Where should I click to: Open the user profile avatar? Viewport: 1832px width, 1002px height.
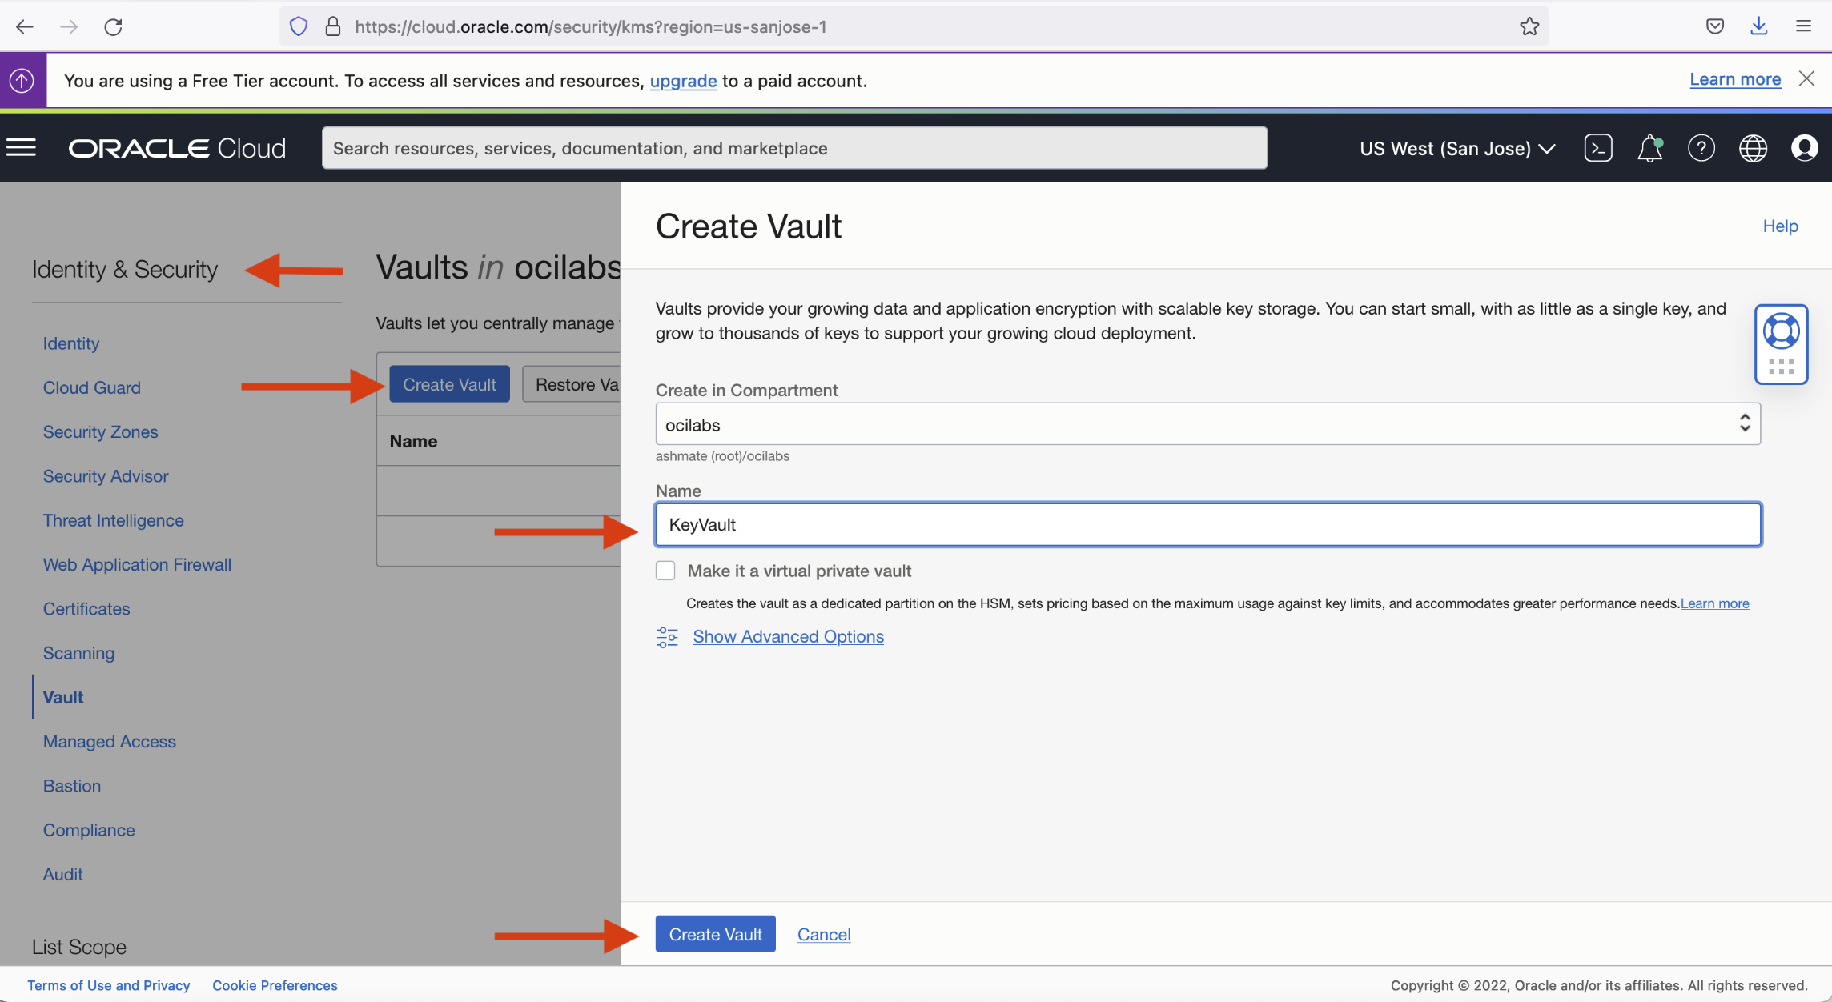click(1805, 147)
